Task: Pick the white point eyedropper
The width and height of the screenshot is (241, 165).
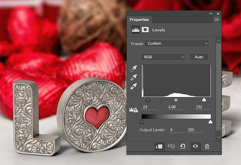Action: point(134,86)
